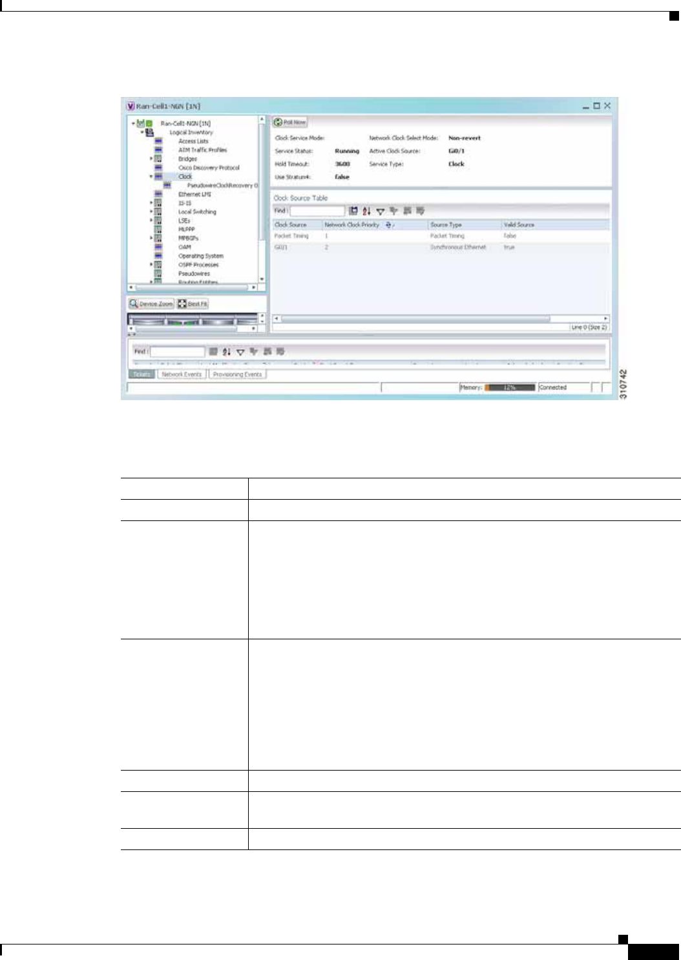The width and height of the screenshot is (681, 960).
Task: Expand the Bridges tree node
Action: click(x=151, y=158)
